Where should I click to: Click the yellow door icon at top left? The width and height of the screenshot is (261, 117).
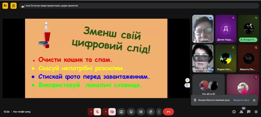[14, 6]
